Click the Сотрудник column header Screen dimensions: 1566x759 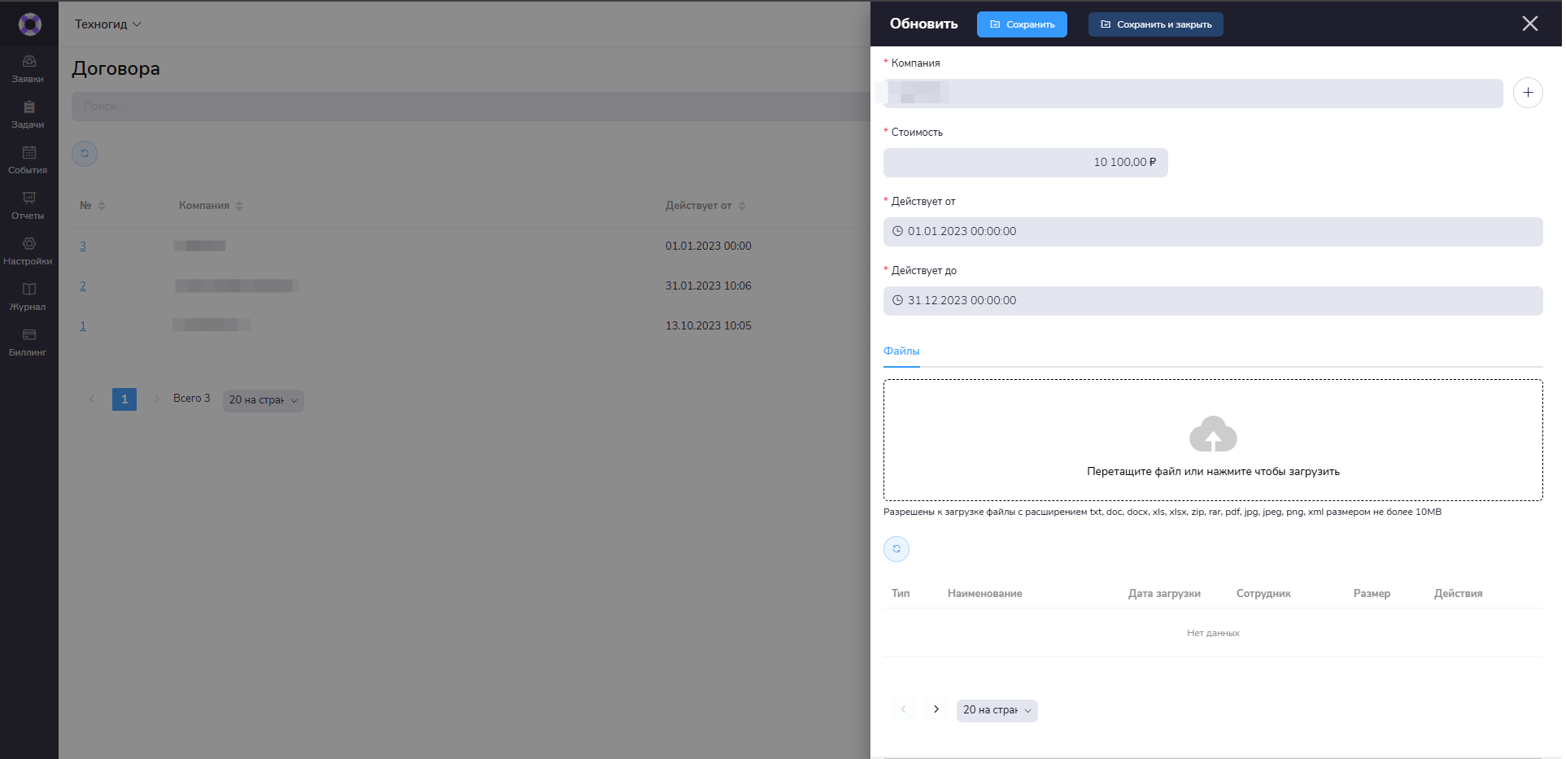pos(1263,594)
